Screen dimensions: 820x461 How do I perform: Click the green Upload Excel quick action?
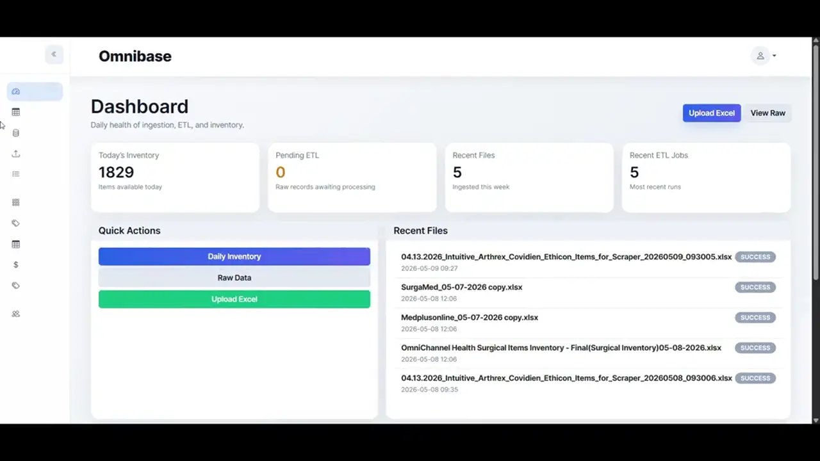234,299
